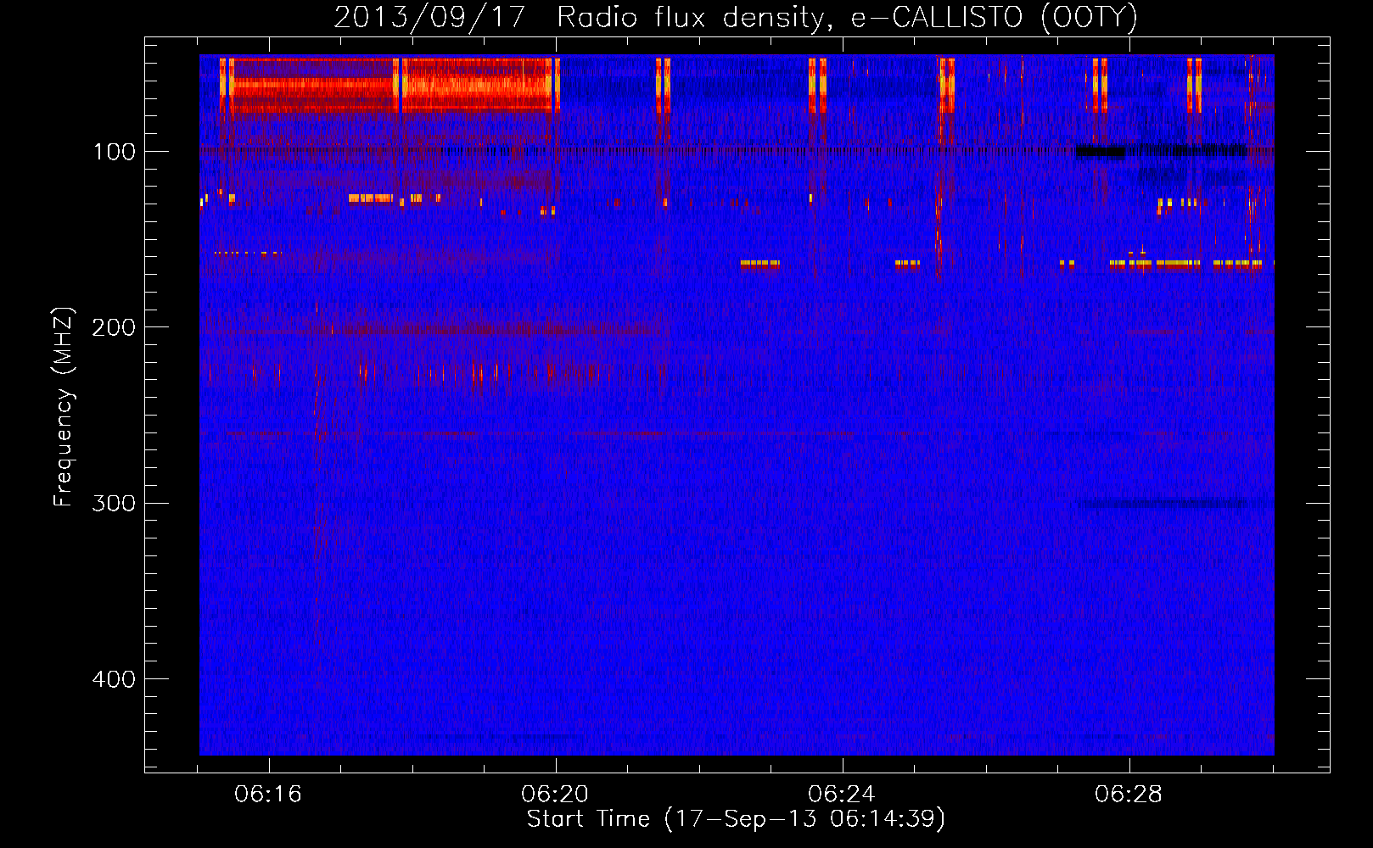
Task: Click the 06:28 time tick label
Action: click(x=1129, y=795)
